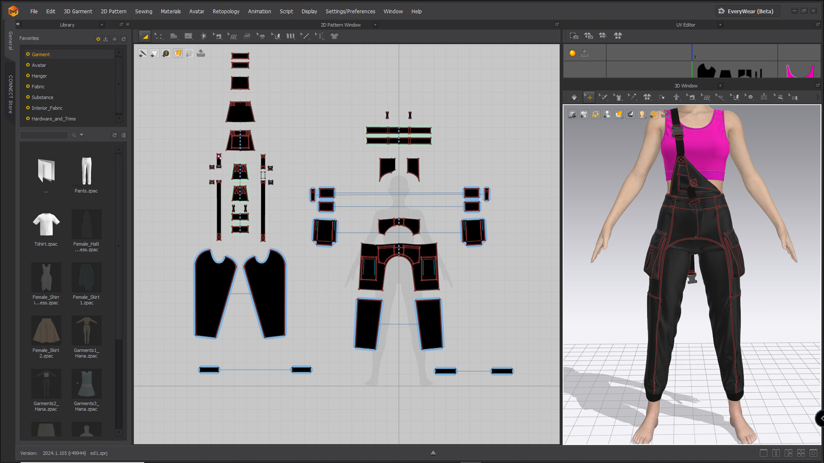The width and height of the screenshot is (824, 463).
Task: Open the Sewing menu
Action: [x=144, y=11]
